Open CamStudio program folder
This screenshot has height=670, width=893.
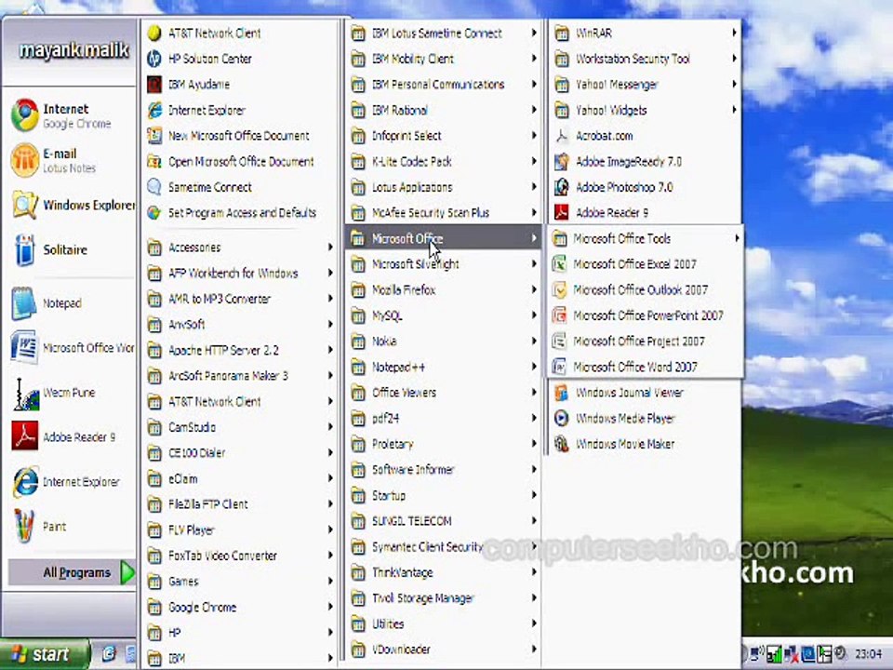[x=240, y=427]
